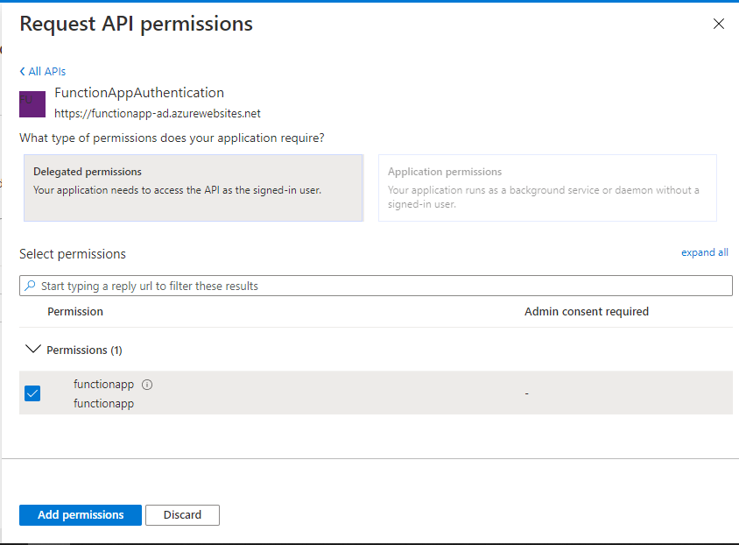Click the Select permissions heading
Image resolution: width=739 pixels, height=545 pixels.
(73, 254)
